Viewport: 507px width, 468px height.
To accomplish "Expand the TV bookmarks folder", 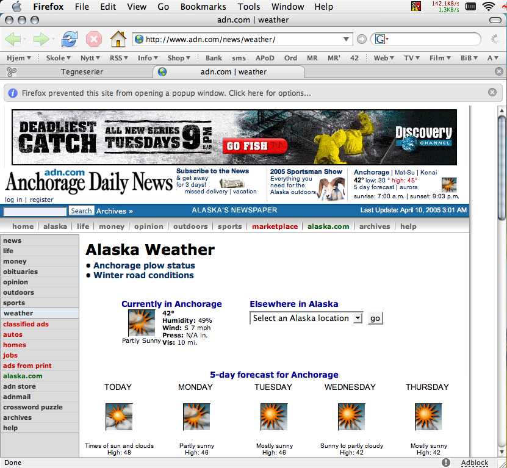I will tap(411, 58).
